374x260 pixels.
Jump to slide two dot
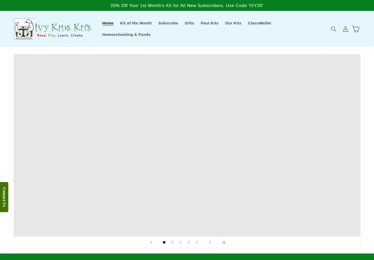(172, 242)
